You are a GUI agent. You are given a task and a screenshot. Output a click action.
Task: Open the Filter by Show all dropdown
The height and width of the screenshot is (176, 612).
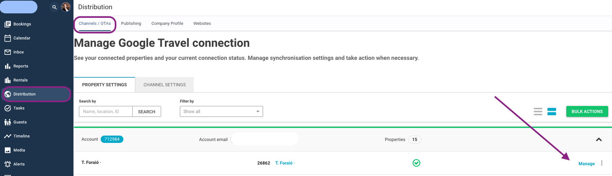(221, 112)
